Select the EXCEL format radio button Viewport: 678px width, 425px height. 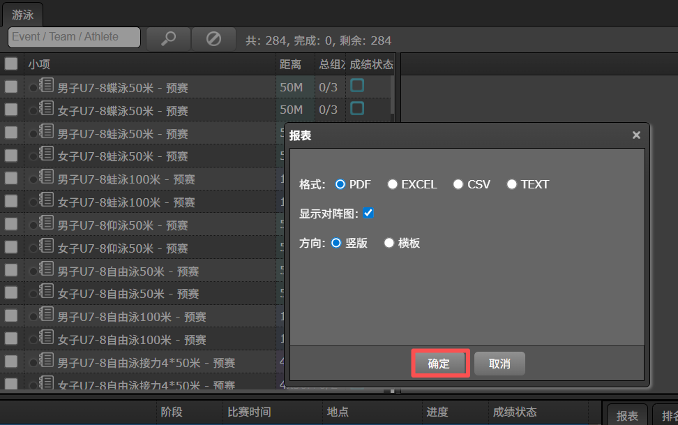point(392,184)
